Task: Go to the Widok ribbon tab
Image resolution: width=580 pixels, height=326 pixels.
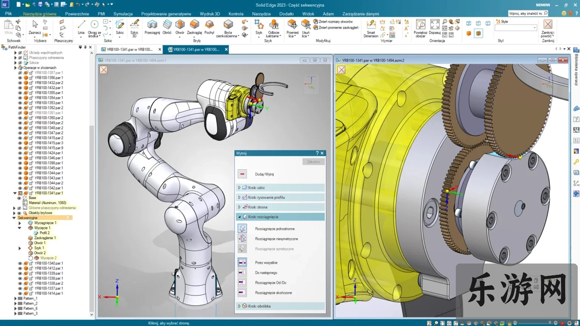Action: [308, 14]
